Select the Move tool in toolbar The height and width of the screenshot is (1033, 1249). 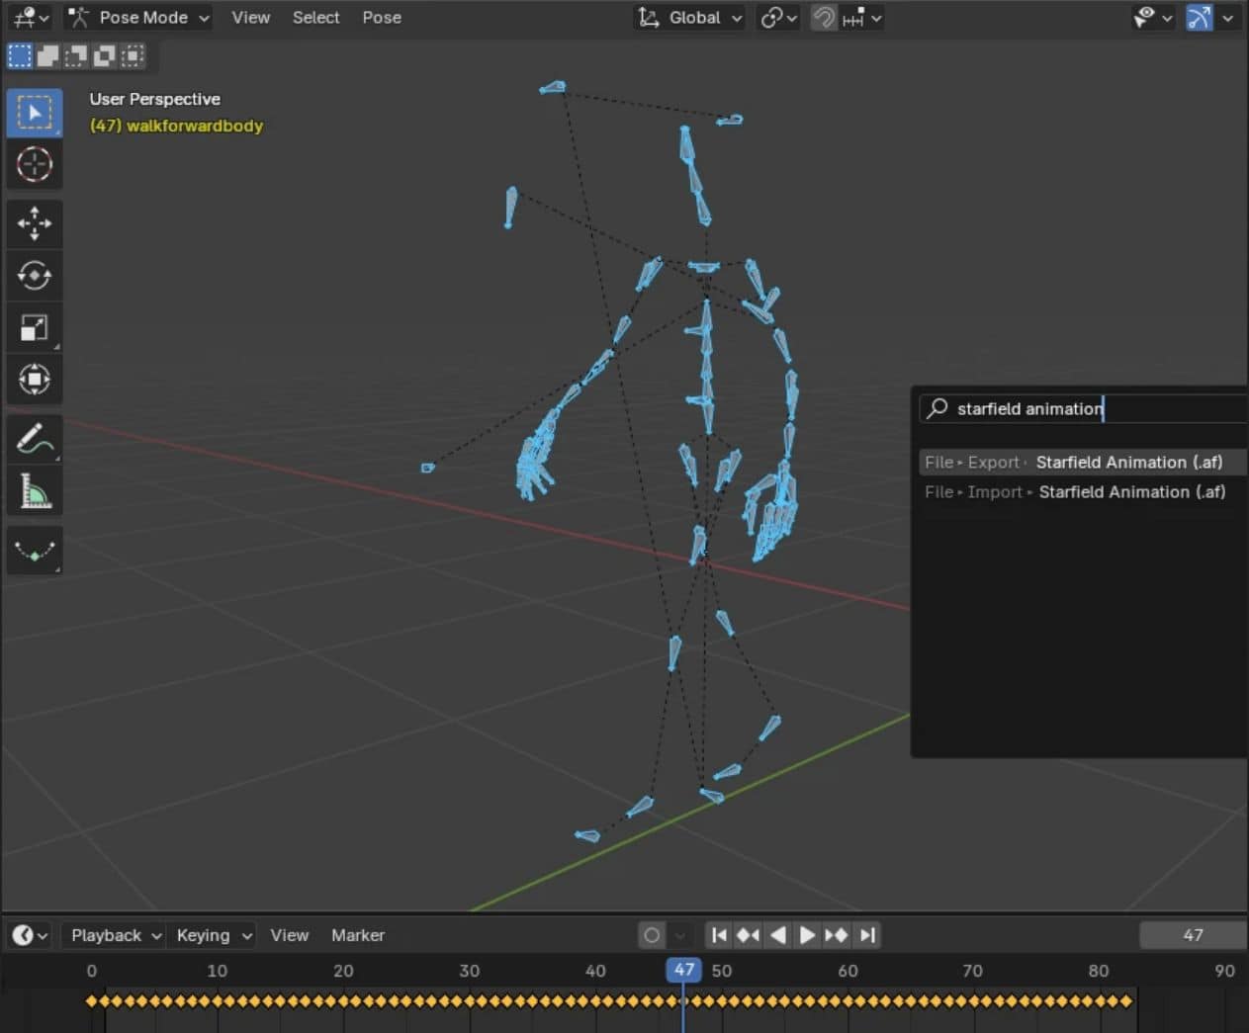(x=35, y=223)
